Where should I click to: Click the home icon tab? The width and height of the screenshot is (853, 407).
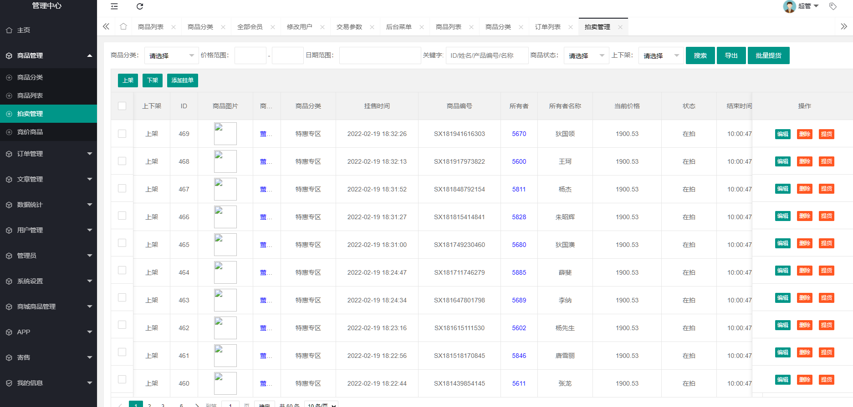(x=123, y=27)
